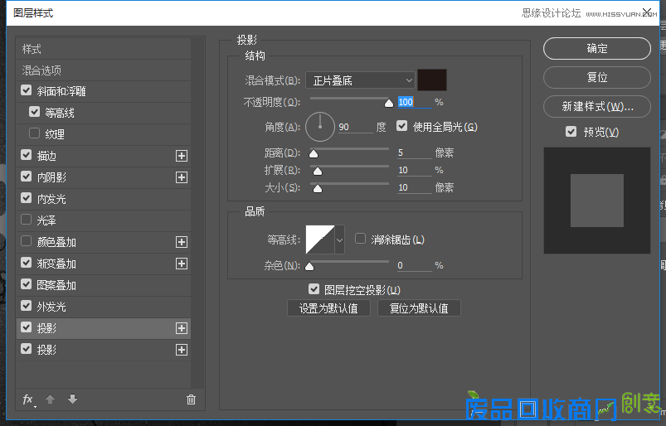Open 等高线 contour picker arrow

click(x=339, y=240)
